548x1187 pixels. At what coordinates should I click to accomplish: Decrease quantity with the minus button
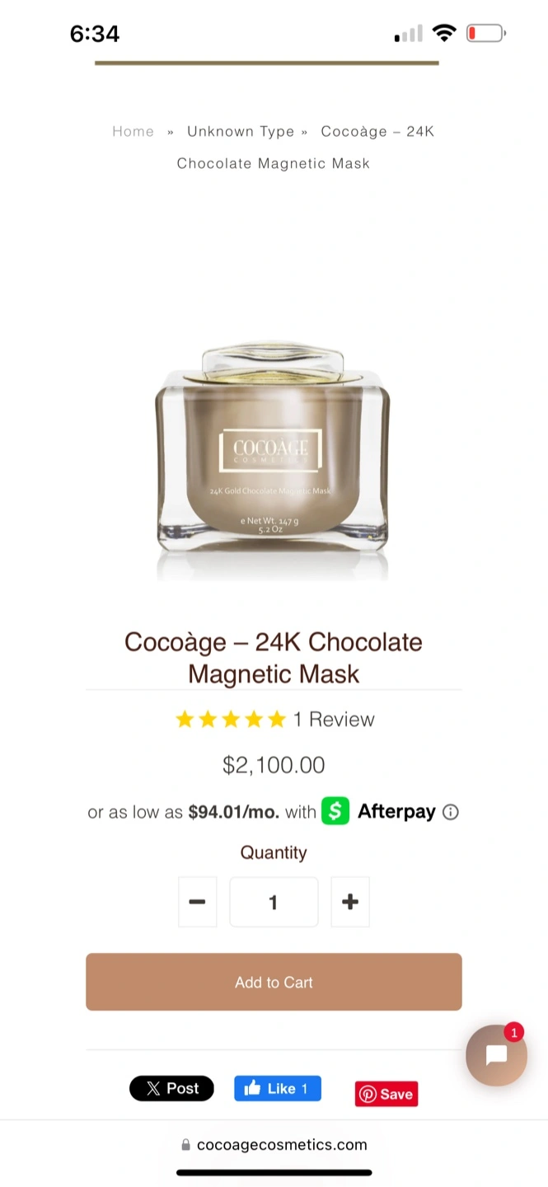197,902
